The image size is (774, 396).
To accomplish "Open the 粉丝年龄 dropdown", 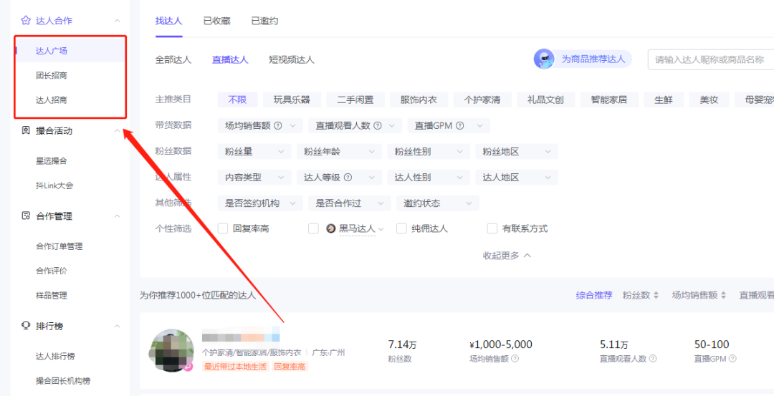I will [x=339, y=152].
